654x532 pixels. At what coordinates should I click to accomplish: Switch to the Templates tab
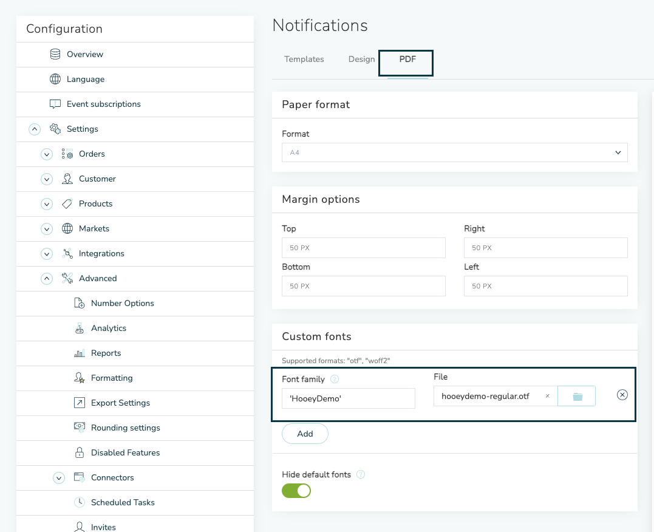(304, 60)
